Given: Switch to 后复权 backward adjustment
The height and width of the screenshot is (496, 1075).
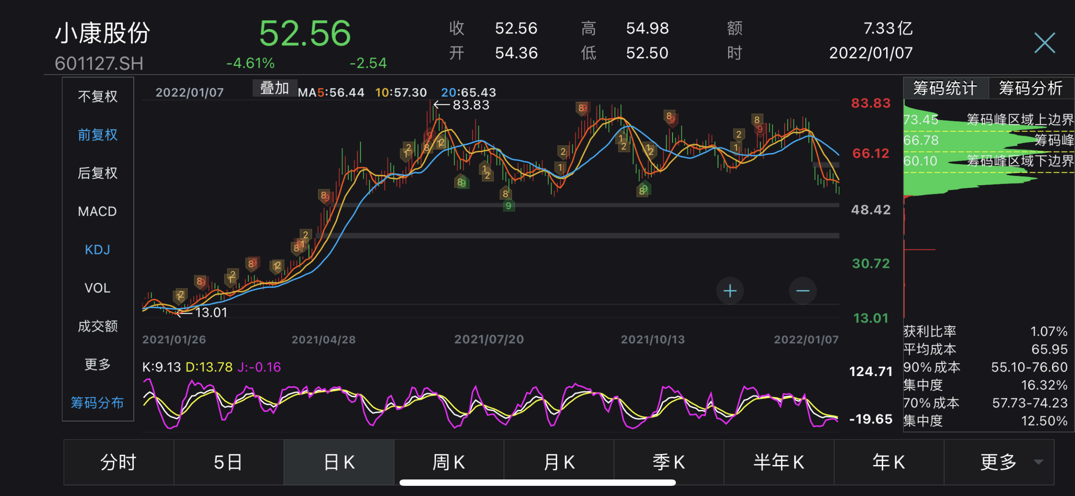Looking at the screenshot, I should (97, 173).
